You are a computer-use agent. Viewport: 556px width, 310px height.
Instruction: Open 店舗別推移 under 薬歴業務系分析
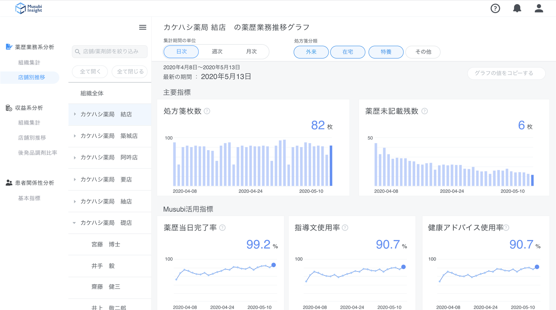pyautogui.click(x=32, y=77)
